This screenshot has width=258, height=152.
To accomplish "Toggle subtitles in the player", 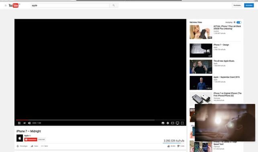I will click(x=163, y=123).
